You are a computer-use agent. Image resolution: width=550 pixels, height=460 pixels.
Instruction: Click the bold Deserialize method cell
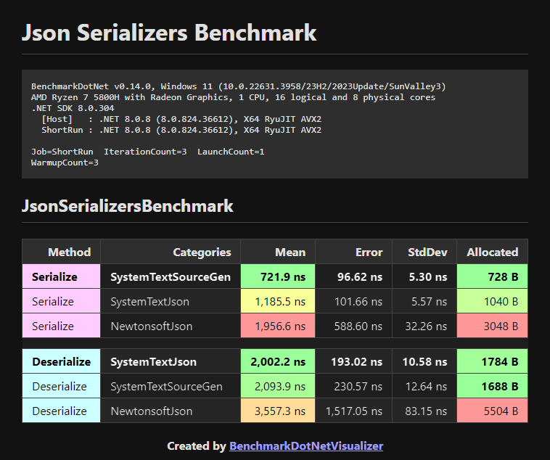coord(61,361)
